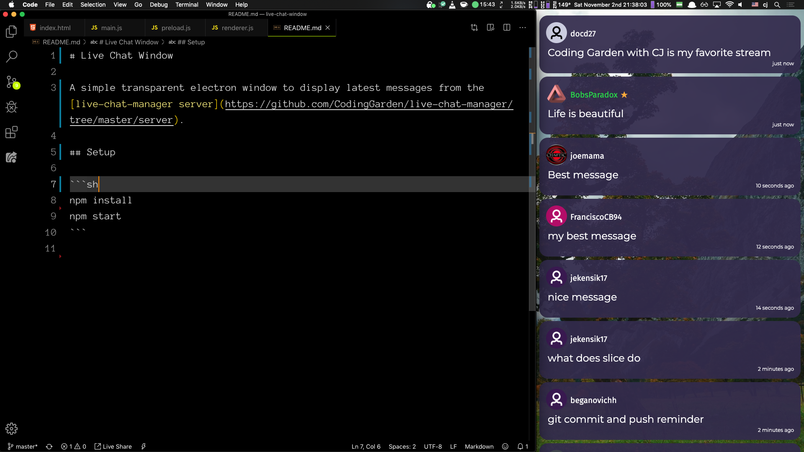Viewport: 804px width, 452px height.
Task: Switch to the main.js tab
Action: (x=115, y=28)
